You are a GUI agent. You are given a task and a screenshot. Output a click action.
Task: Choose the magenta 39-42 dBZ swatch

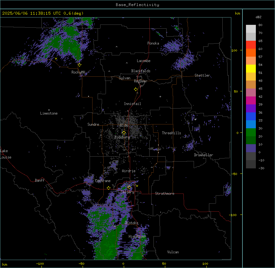point(251,100)
